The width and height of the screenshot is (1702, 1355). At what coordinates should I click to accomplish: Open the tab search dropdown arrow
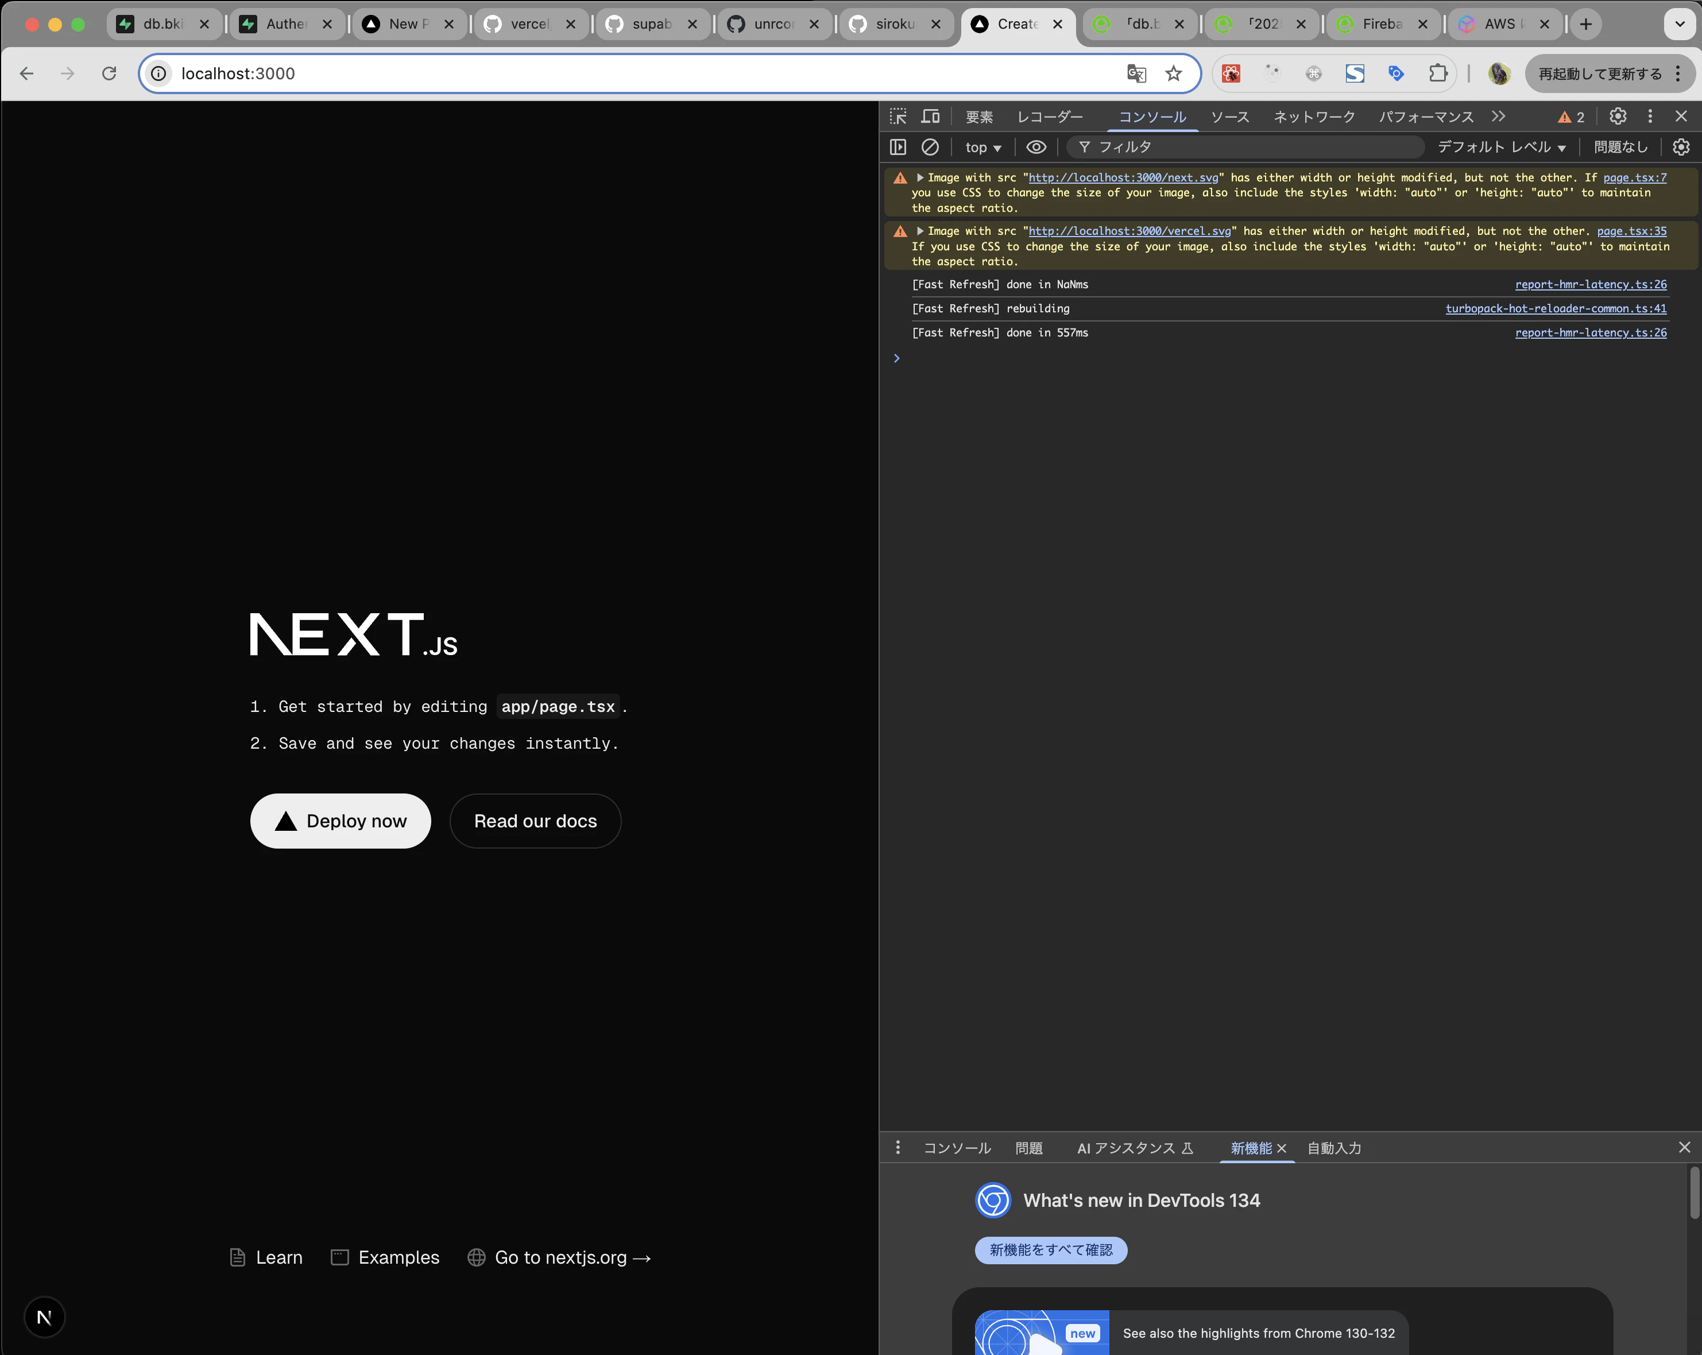point(1680,25)
